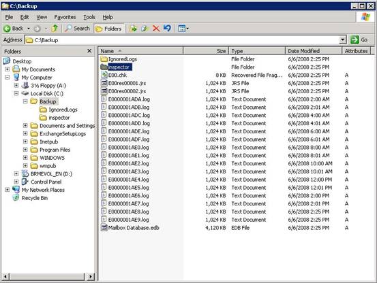Click the Back navigation arrow icon
This screenshot has width=377, height=283.
[x=7, y=29]
